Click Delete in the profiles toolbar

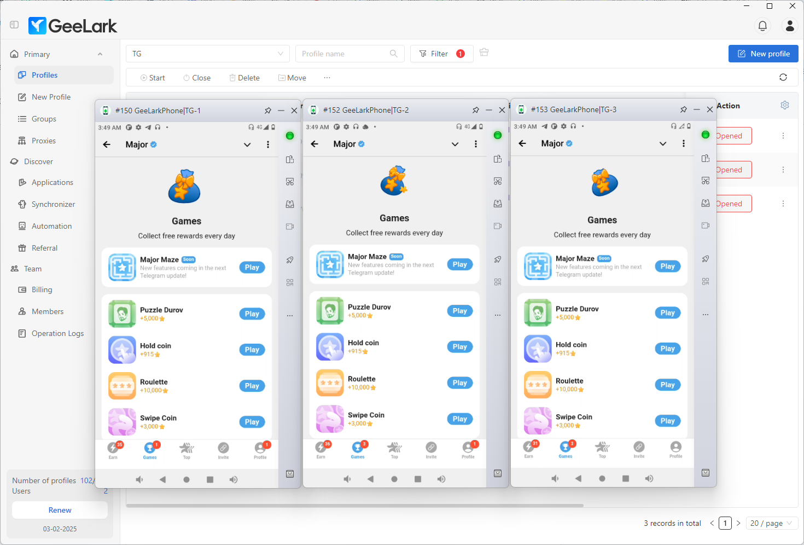(x=244, y=78)
